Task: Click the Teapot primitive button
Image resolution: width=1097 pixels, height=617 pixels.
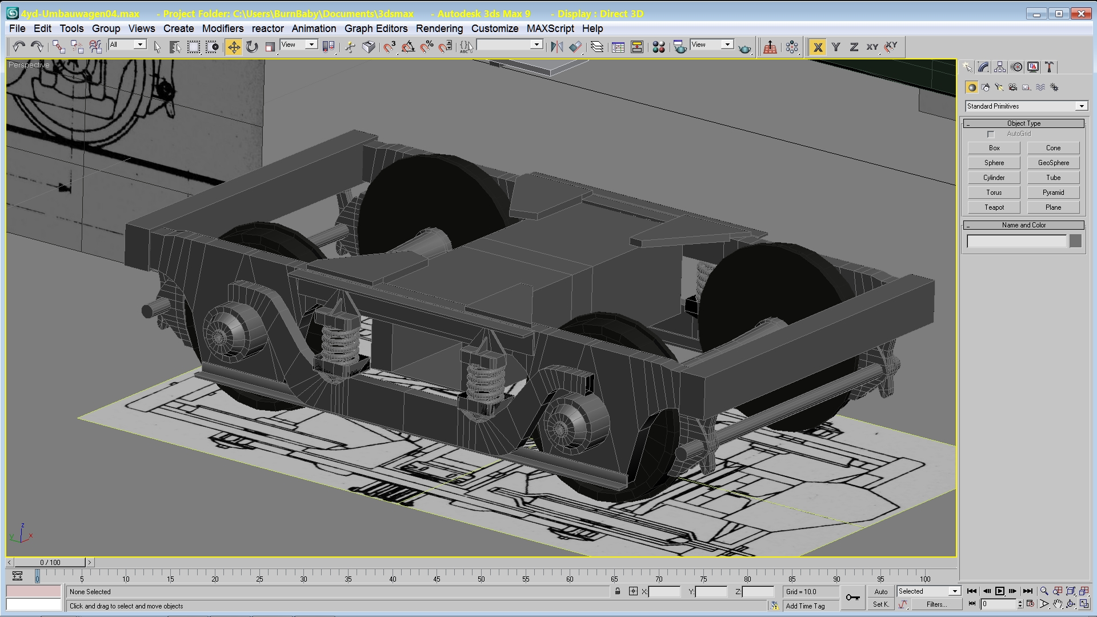Action: click(994, 207)
